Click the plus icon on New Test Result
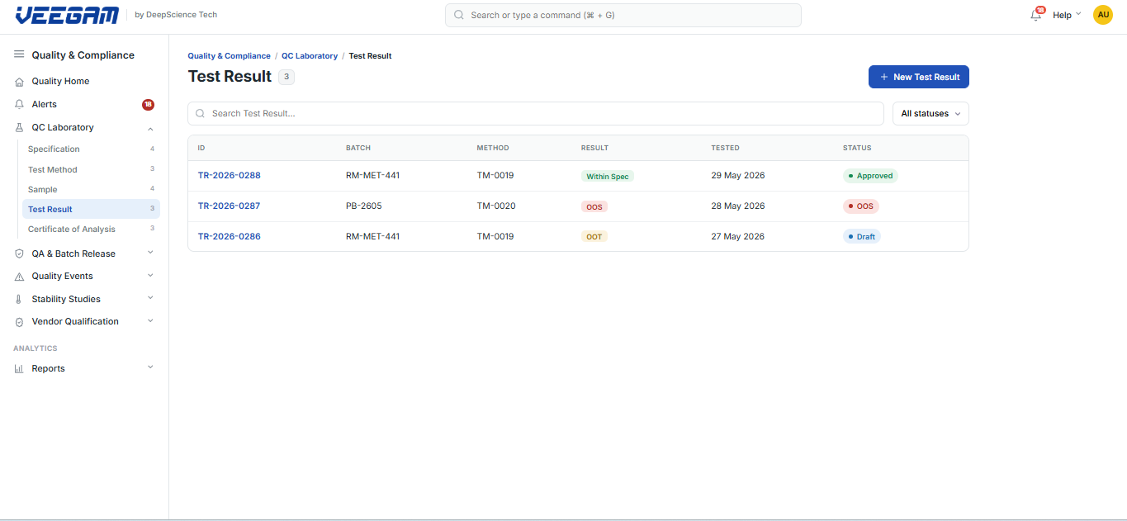This screenshot has height=521, width=1127. point(884,77)
